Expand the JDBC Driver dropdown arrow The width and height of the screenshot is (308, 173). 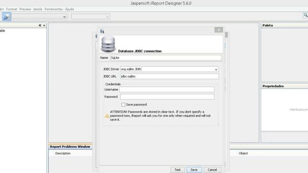(216, 69)
